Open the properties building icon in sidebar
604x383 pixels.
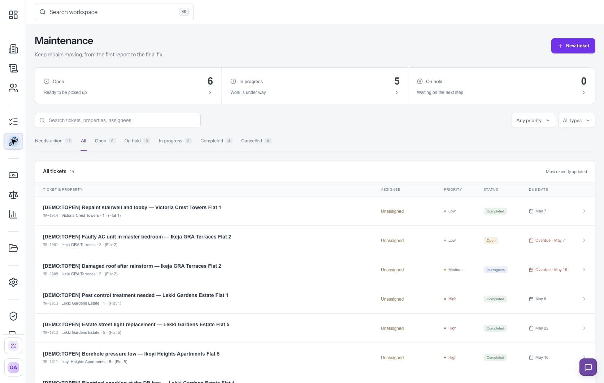point(13,49)
